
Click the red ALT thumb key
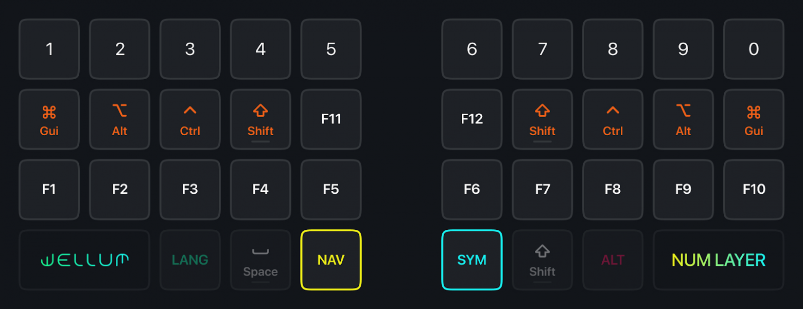click(613, 260)
